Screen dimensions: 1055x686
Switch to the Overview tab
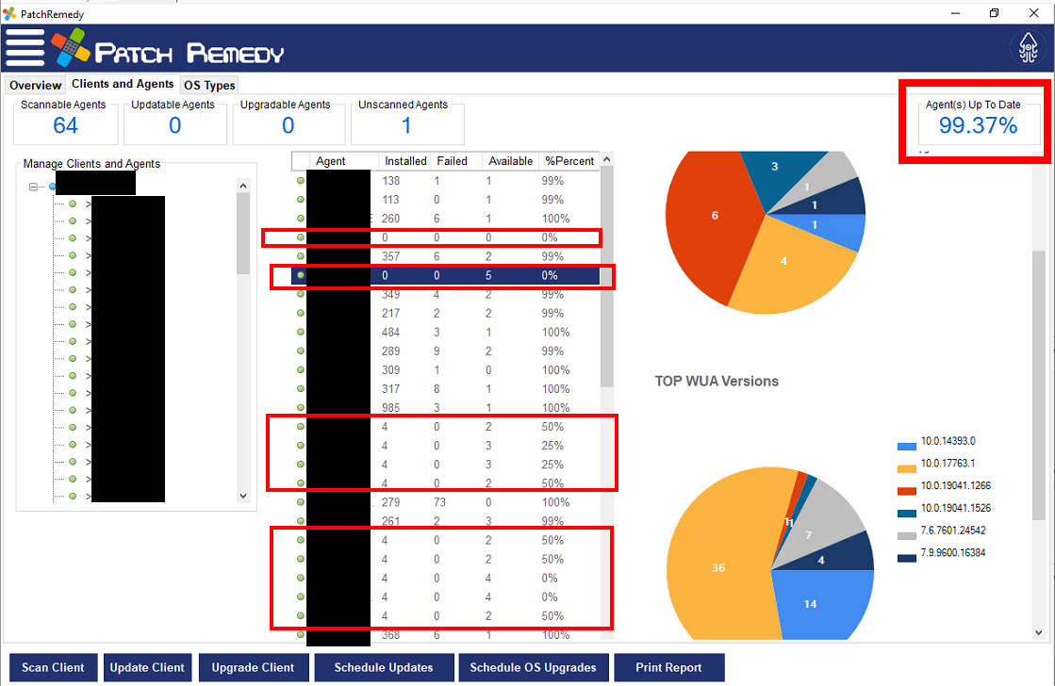35,86
